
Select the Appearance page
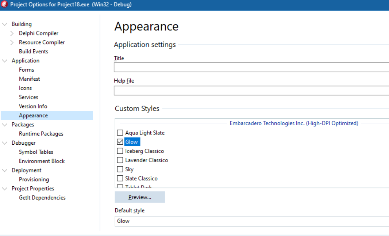point(47,115)
